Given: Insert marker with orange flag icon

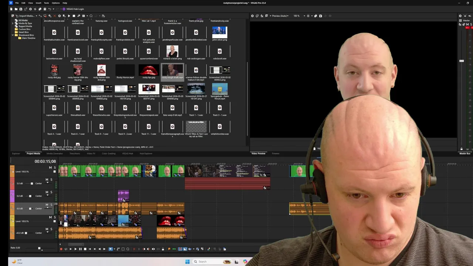Looking at the screenshot, I should click(169, 249).
